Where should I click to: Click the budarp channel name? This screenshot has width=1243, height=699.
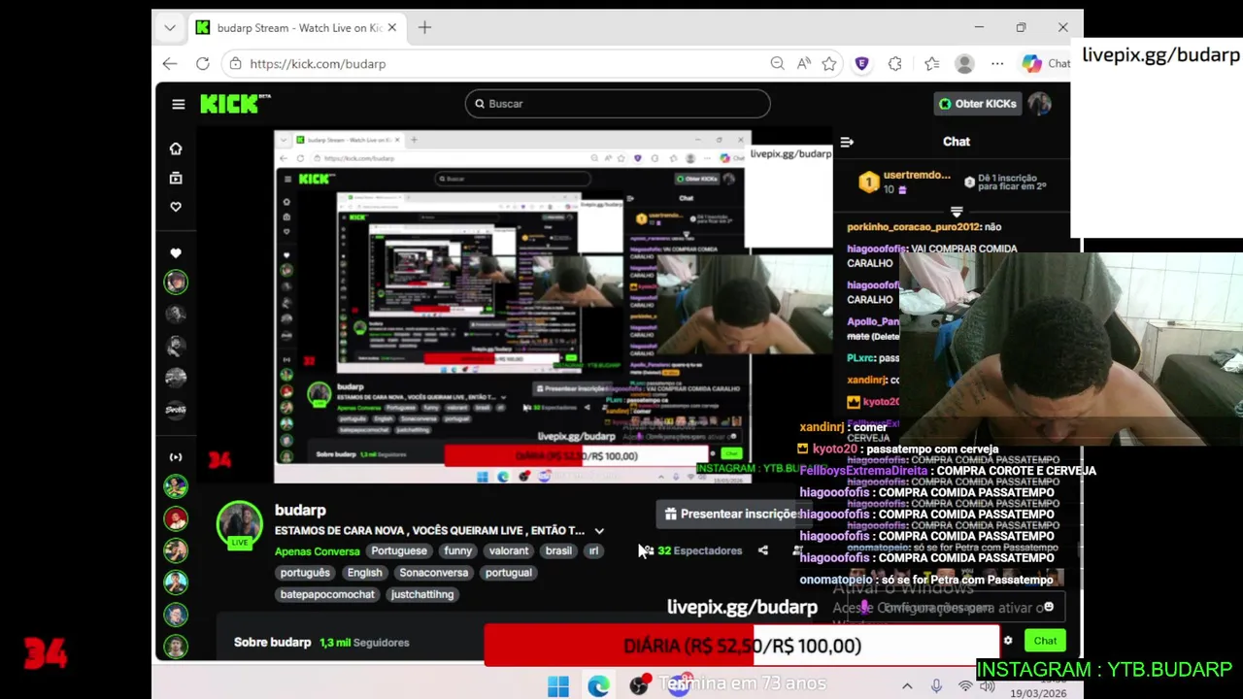pos(300,510)
